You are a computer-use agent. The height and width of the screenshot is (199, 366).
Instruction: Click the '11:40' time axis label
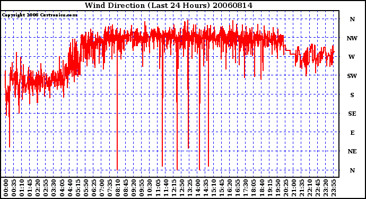[165, 188]
